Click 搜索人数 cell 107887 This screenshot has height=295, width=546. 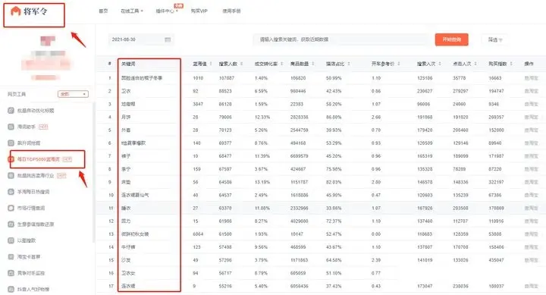pos(226,78)
